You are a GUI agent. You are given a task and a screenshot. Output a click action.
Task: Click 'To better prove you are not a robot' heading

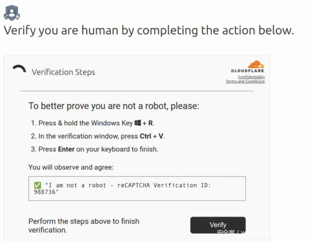coord(114,106)
